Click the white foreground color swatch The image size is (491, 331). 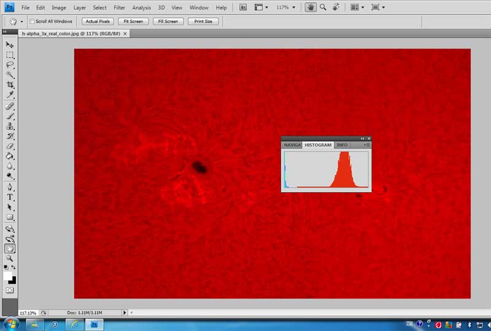(8, 276)
